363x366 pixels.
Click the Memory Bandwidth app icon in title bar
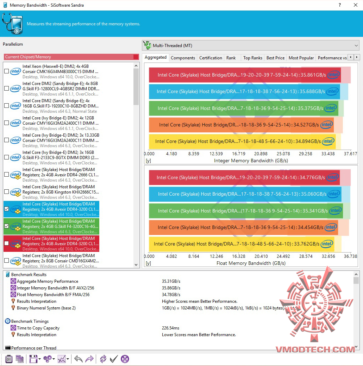point(5,5)
